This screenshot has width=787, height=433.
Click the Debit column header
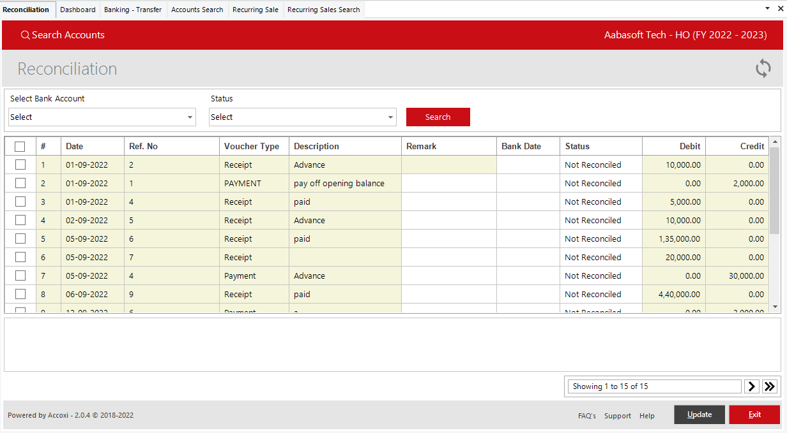tap(674, 147)
